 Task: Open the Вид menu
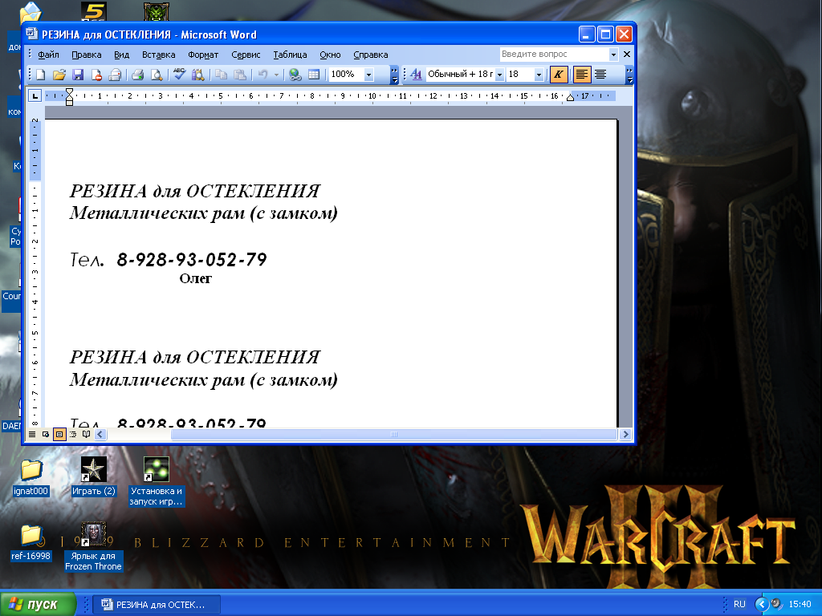tap(122, 55)
